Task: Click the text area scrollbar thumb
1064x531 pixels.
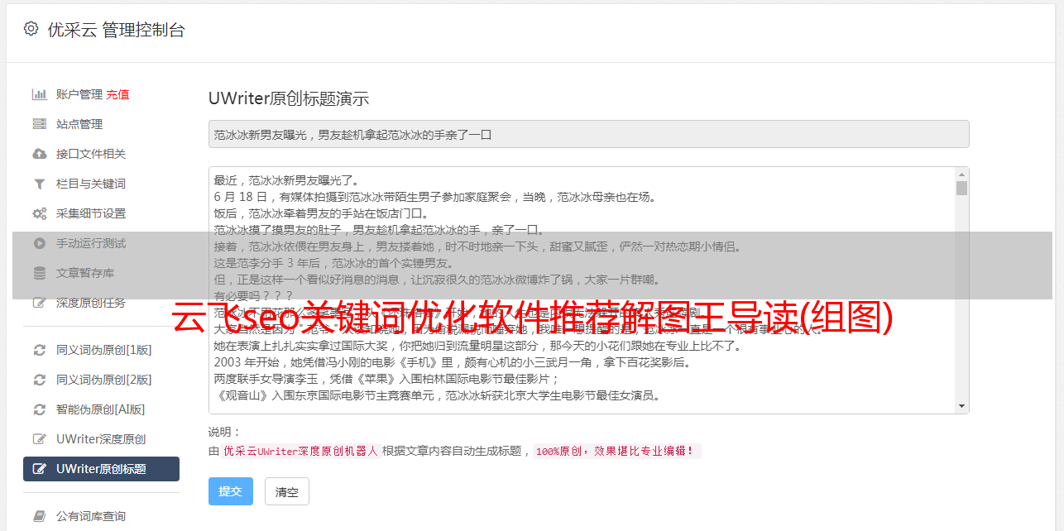Action: [961, 188]
